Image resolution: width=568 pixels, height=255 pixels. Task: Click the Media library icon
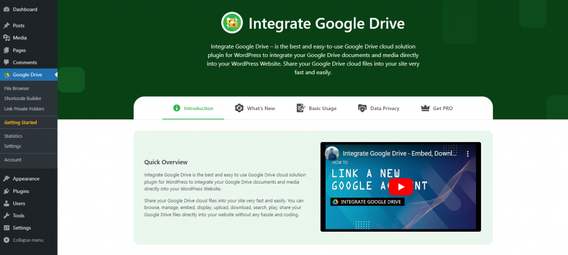pyautogui.click(x=6, y=38)
